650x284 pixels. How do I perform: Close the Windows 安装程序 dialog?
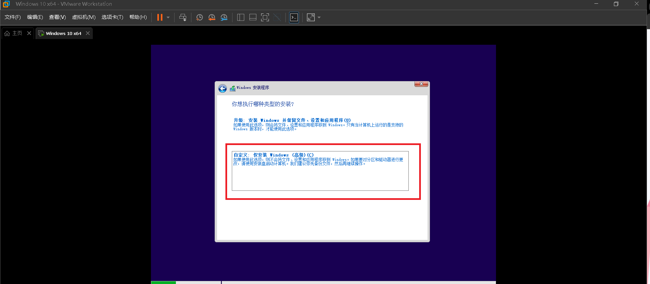pyautogui.click(x=421, y=84)
